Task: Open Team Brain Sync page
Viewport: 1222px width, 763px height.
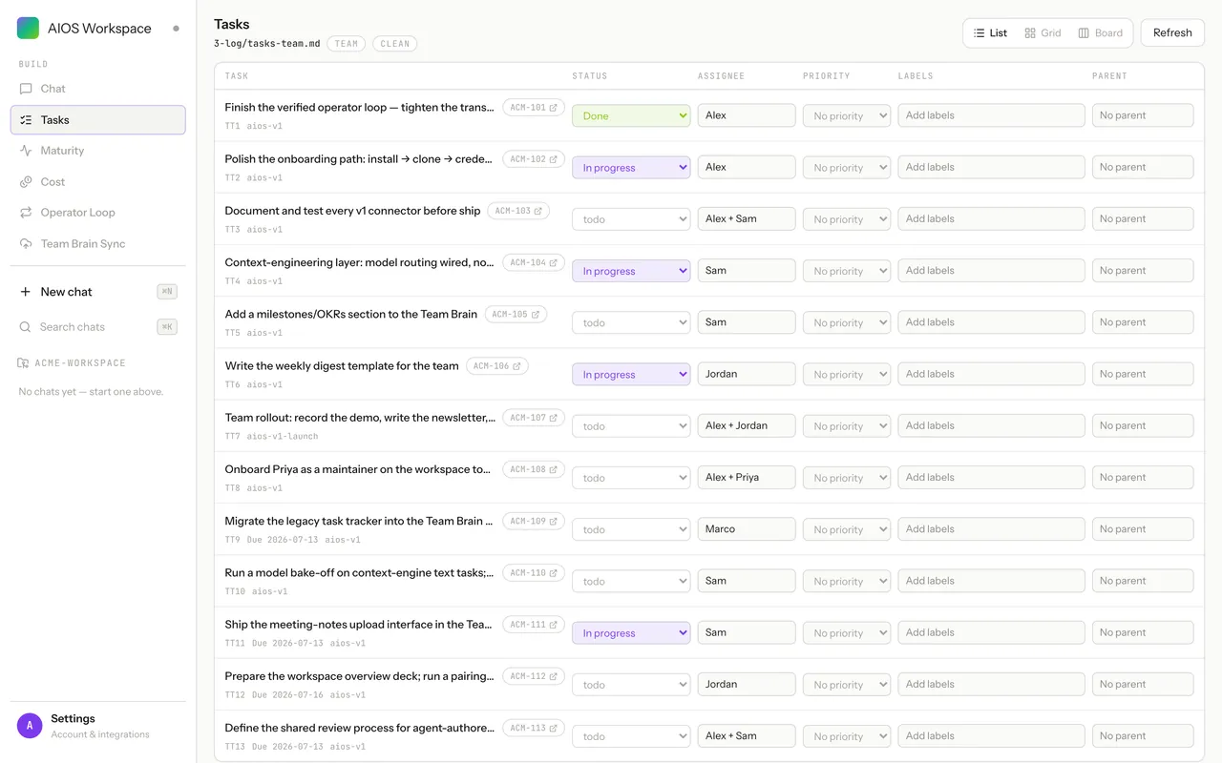Action: click(97, 244)
